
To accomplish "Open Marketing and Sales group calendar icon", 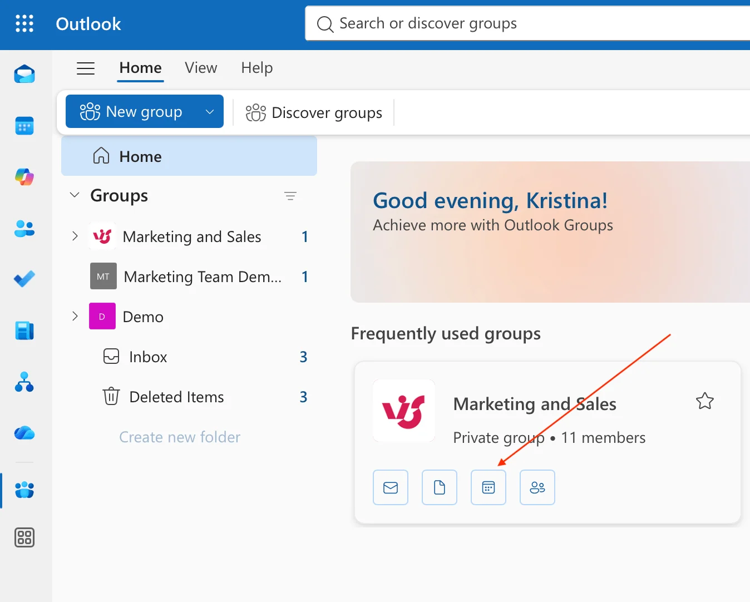I will click(x=489, y=487).
